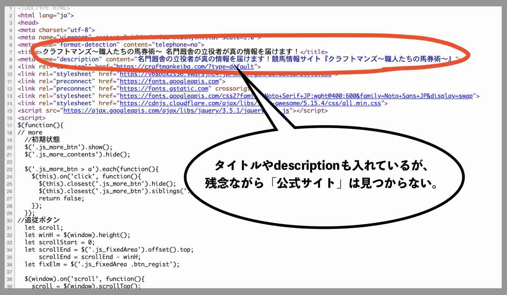
Task: Click the $(function(){ code line
Action: pos(40,126)
